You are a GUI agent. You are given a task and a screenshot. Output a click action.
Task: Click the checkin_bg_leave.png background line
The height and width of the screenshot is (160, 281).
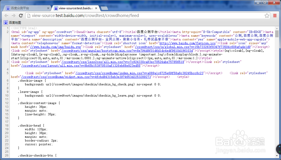point(93,96)
